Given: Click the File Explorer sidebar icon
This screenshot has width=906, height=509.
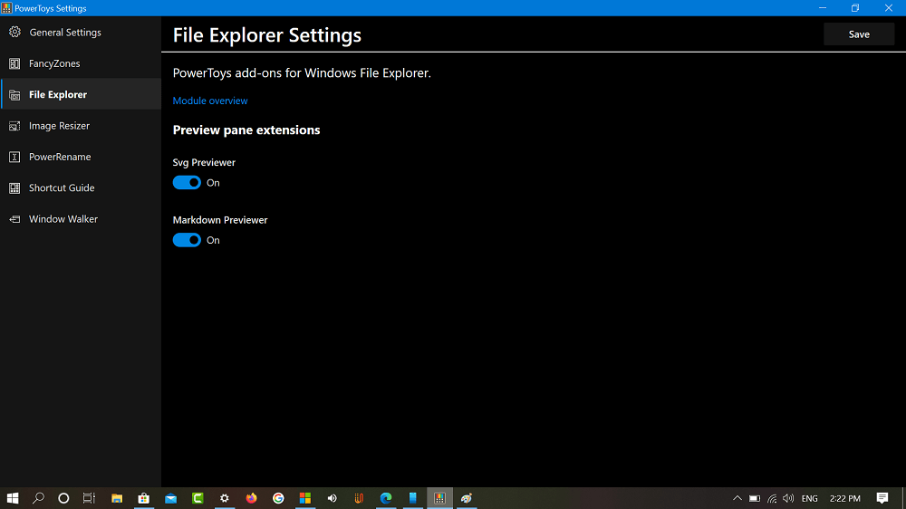Looking at the screenshot, I should tap(14, 95).
